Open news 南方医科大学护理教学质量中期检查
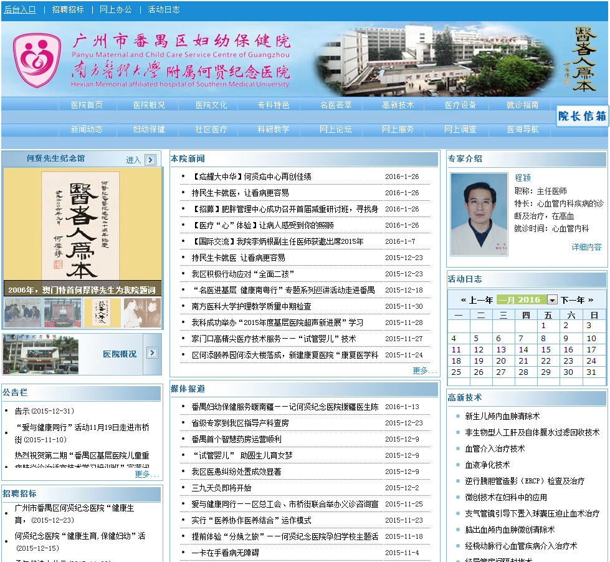This screenshot has width=610, height=562. pyautogui.click(x=251, y=306)
